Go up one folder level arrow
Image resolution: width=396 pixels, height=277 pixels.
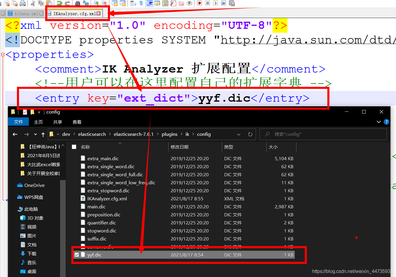coord(43,134)
